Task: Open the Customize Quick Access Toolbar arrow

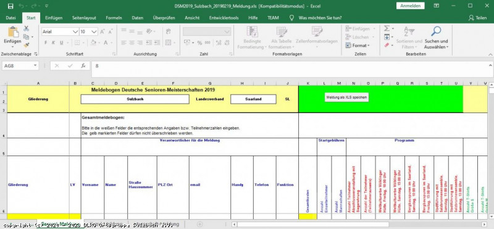Action: (x=47, y=6)
